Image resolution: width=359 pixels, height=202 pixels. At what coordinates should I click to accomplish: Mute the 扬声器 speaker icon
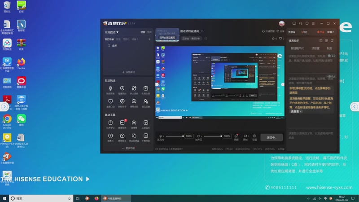coord(198,136)
